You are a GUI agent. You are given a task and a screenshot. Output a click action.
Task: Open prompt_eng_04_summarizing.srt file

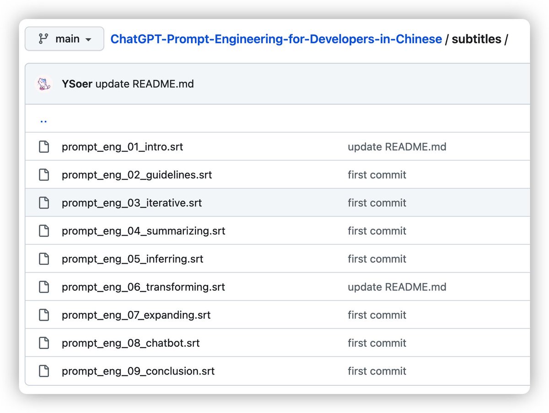click(x=144, y=231)
